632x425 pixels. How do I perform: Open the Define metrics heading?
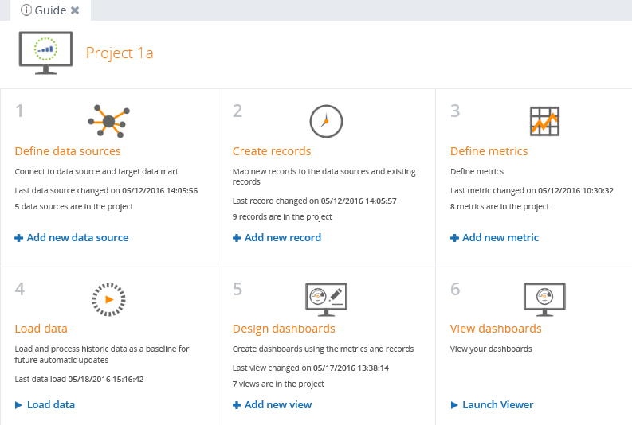[x=489, y=151]
